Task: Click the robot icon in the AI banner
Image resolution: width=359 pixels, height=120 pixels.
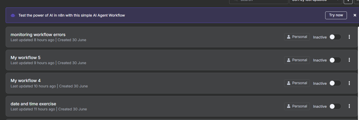Action: click(x=13, y=16)
